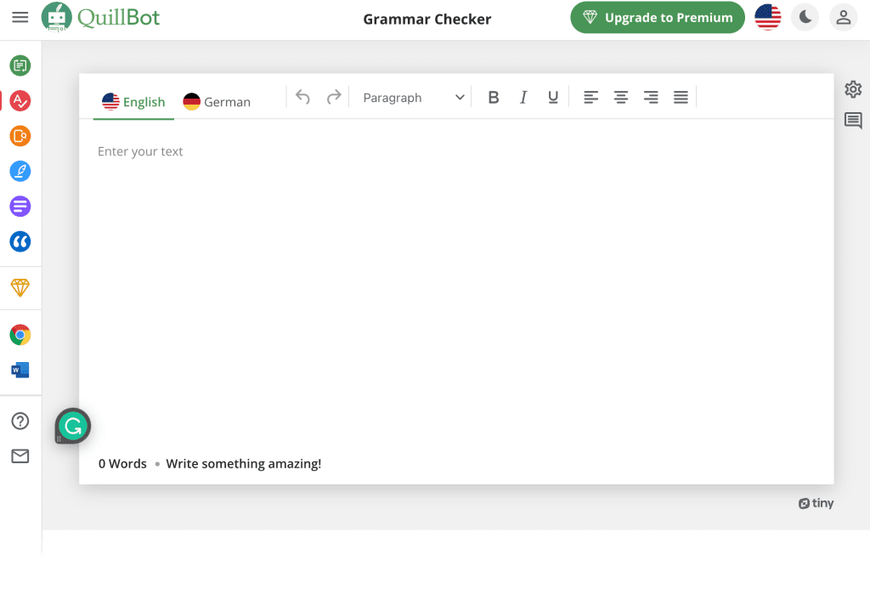Open the Paragraph style dropdown
This screenshot has width=870, height=600.
[411, 97]
